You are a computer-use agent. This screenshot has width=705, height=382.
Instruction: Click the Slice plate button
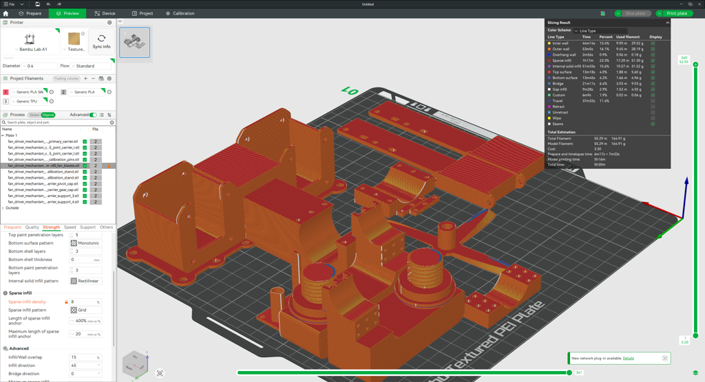635,14
